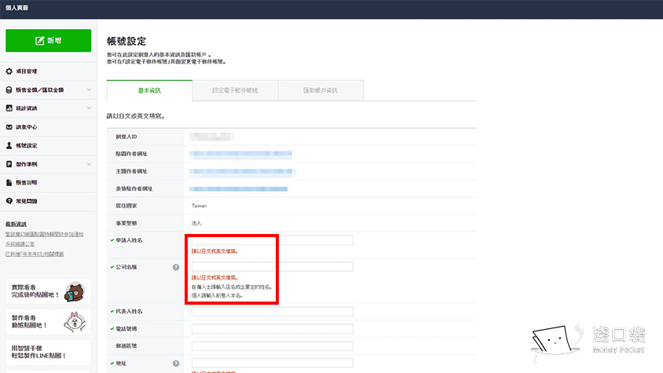Click the 製作準則 book icon
The width and height of the screenshot is (663, 373).
(x=9, y=164)
